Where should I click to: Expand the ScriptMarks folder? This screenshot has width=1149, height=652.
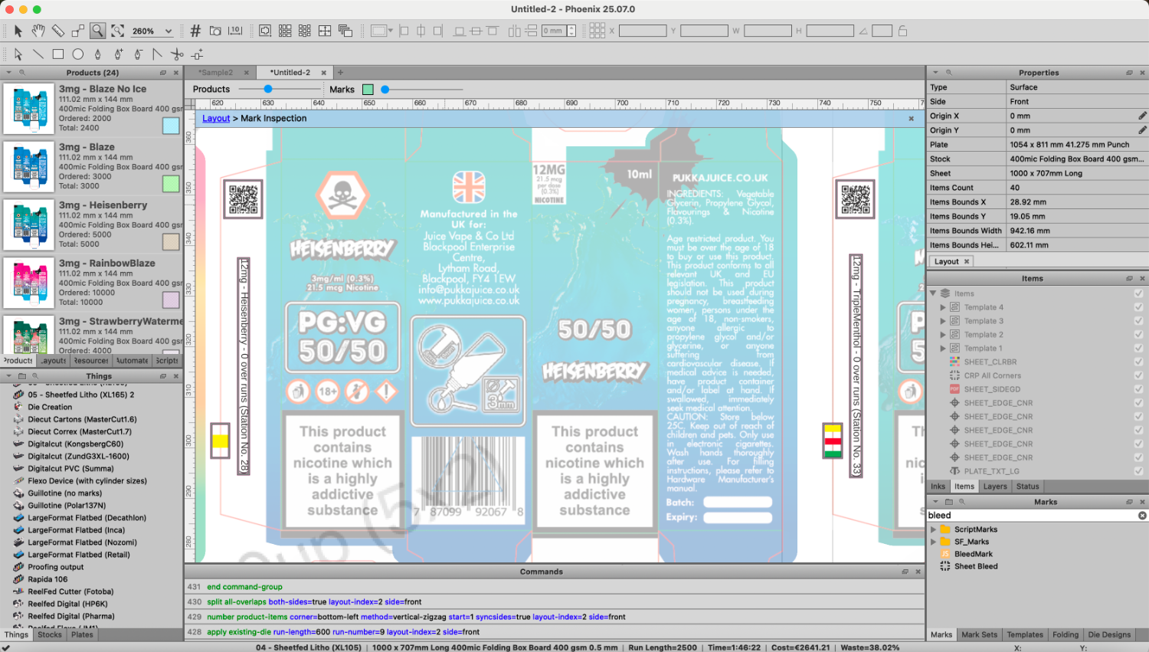933,529
